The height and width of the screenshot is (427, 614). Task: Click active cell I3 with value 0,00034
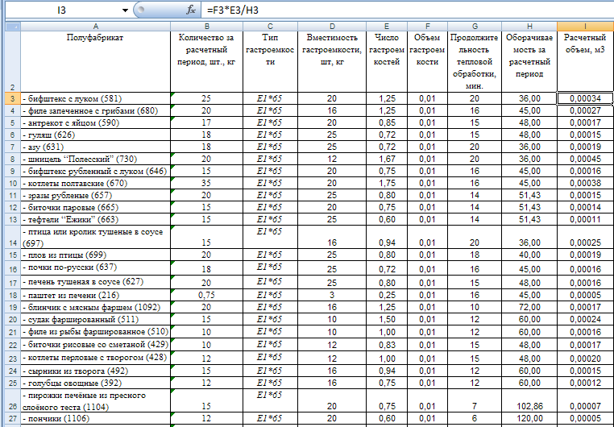coord(585,98)
